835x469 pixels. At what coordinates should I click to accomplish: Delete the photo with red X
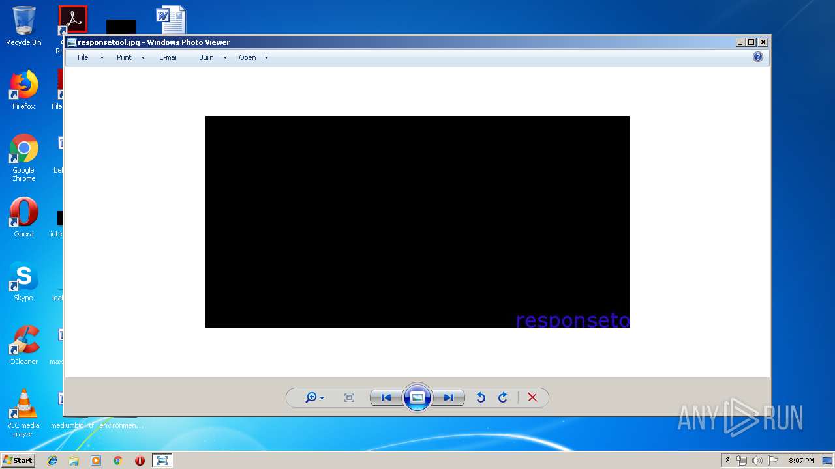tap(532, 397)
